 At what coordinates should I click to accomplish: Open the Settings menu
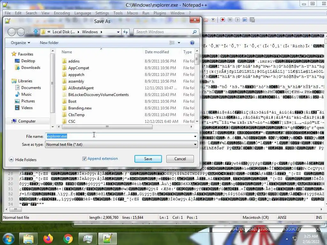pos(102,13)
